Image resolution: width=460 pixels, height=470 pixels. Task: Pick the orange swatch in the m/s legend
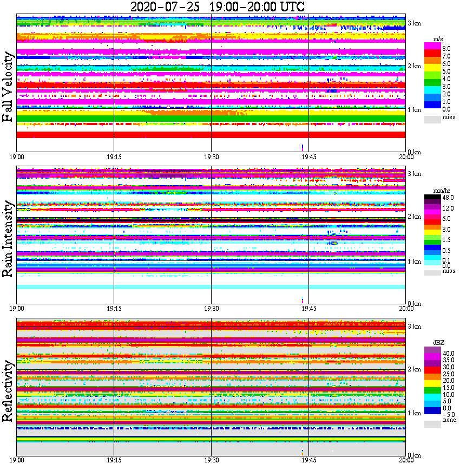[432, 61]
